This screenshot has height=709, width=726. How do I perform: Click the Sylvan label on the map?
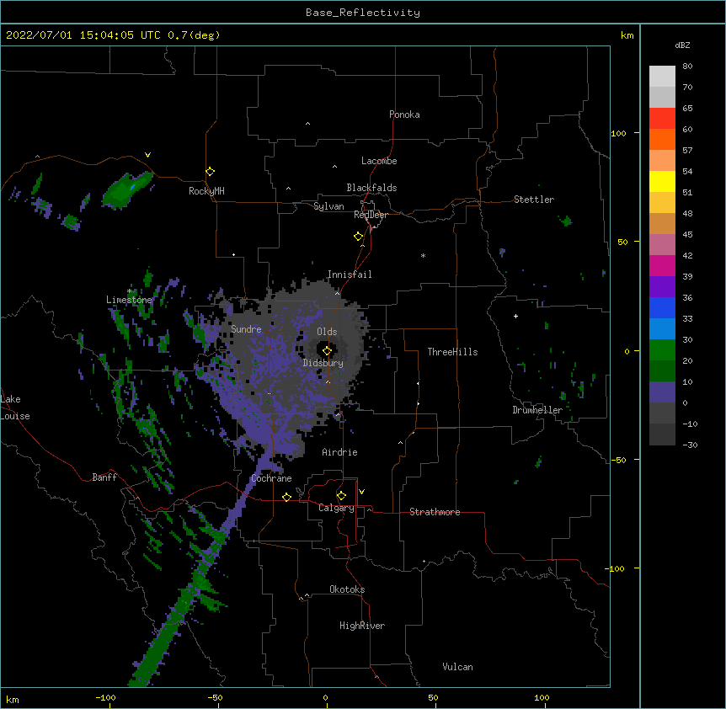328,206
